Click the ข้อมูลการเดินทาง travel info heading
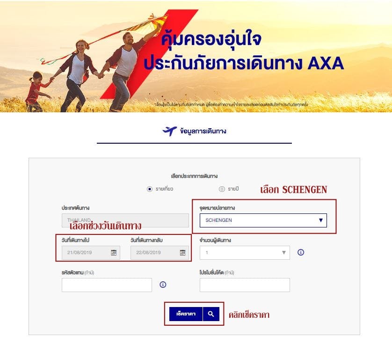 203,131
